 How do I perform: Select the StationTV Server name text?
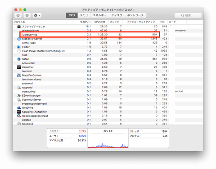point(32,39)
